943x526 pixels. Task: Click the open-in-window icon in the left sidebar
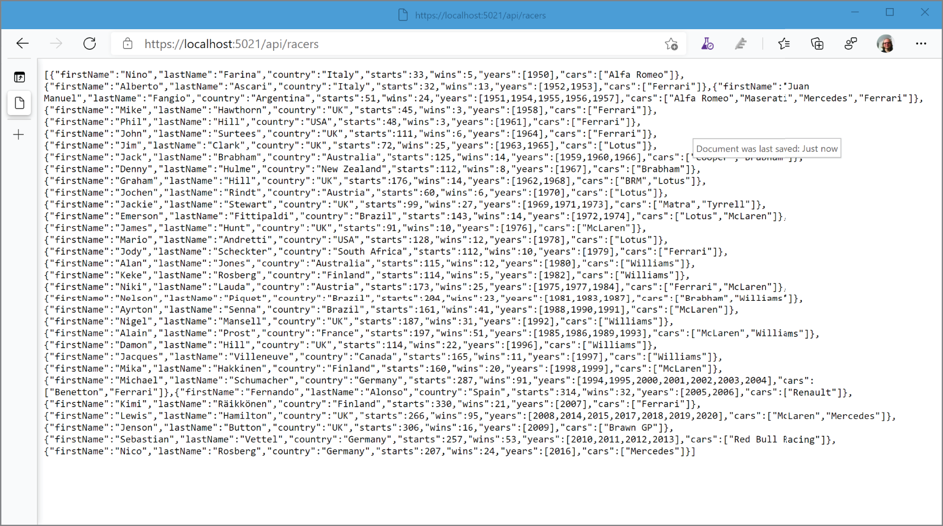(19, 77)
